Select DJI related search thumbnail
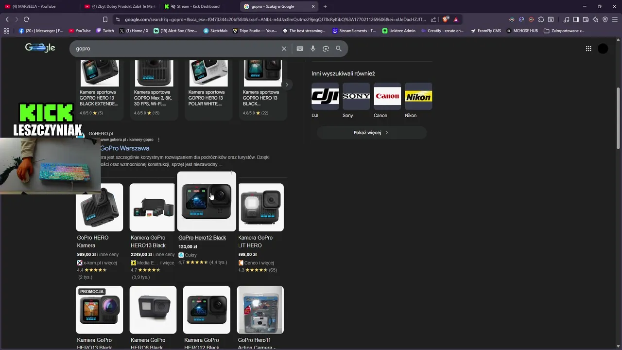622x350 pixels. pyautogui.click(x=325, y=96)
